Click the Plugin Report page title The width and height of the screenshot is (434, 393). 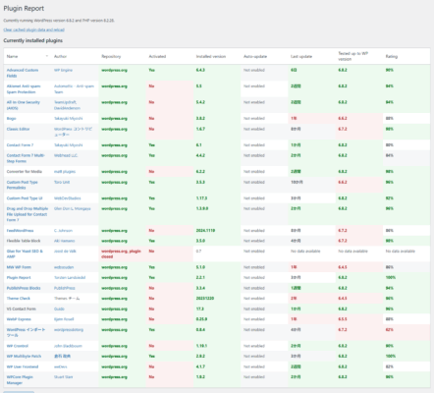tap(24, 9)
